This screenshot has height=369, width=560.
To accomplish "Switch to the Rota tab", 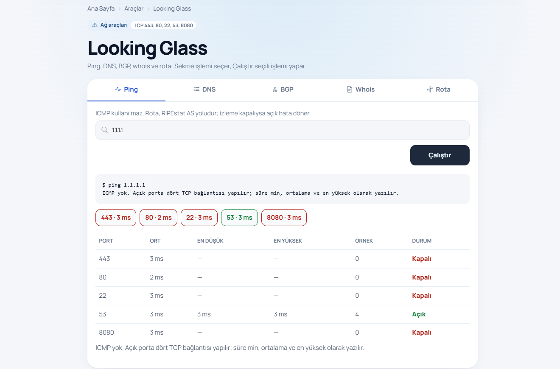I will pos(439,89).
